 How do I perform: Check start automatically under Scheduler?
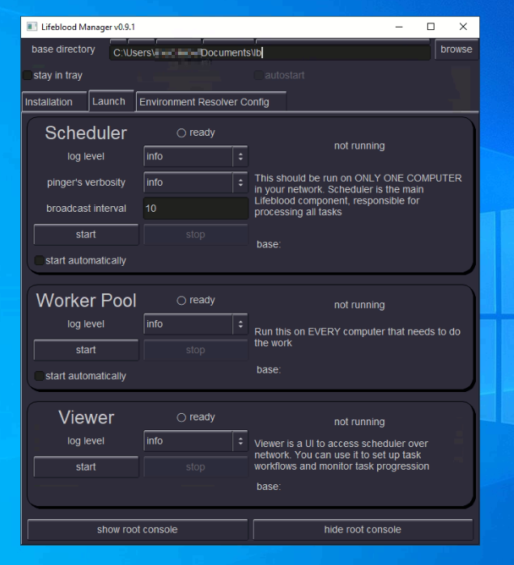click(x=39, y=260)
